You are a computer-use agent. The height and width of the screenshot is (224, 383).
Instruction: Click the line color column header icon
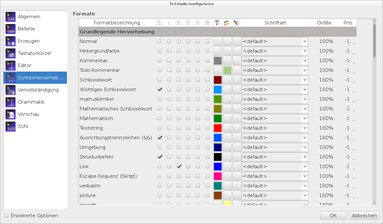point(236,23)
